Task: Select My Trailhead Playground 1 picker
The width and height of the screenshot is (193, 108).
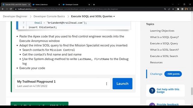Action: click(x=62, y=84)
